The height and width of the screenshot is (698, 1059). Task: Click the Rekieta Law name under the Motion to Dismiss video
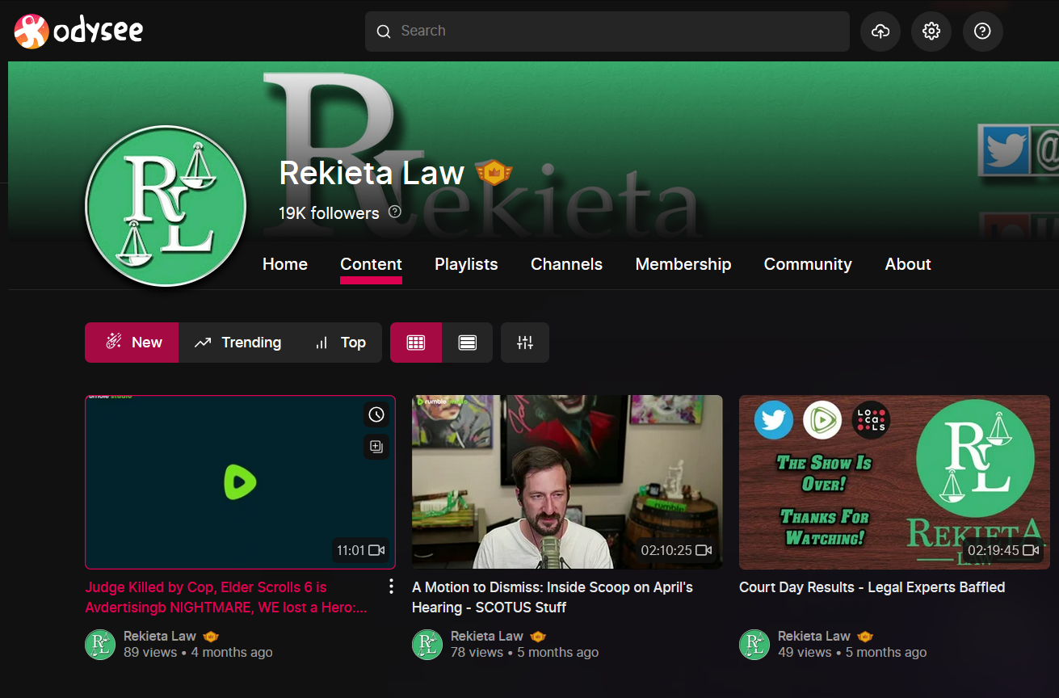tap(487, 636)
